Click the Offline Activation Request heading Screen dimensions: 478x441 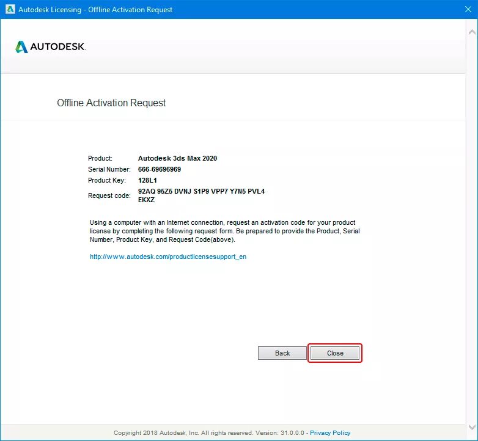click(x=111, y=103)
